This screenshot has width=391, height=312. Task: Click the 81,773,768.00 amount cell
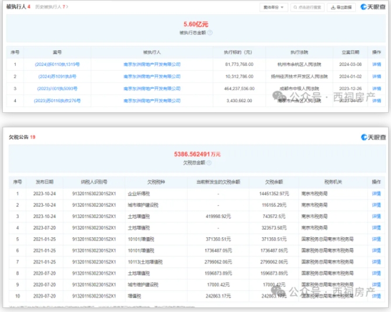click(x=239, y=64)
